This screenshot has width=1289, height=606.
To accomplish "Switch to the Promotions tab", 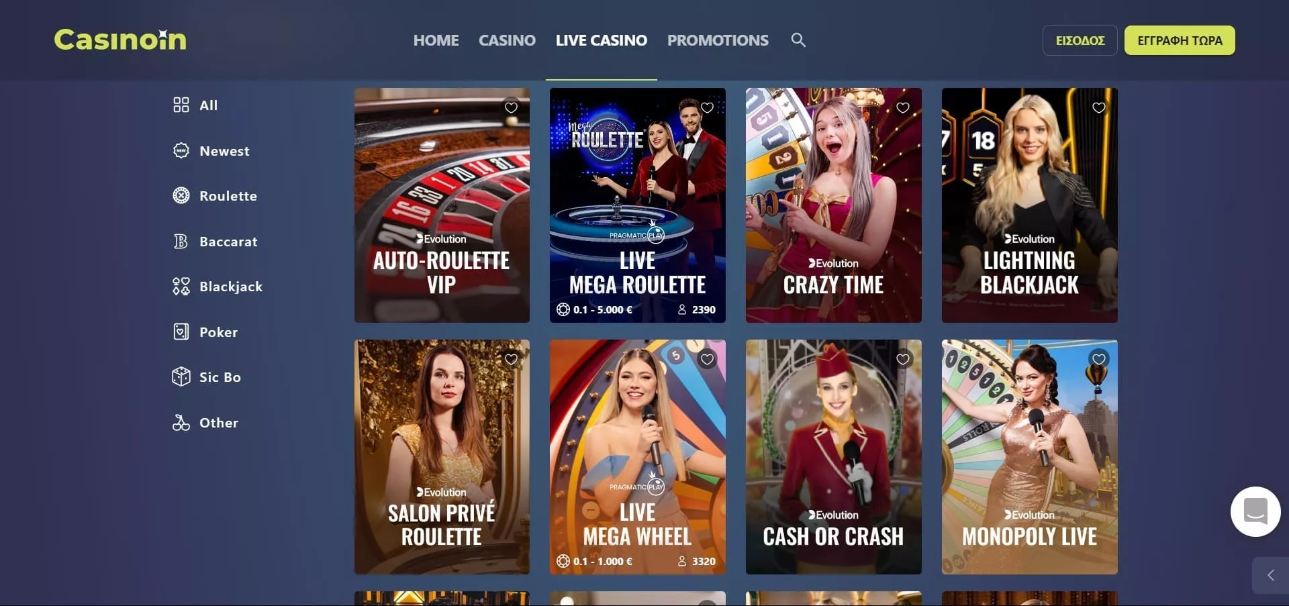I will pyautogui.click(x=718, y=40).
